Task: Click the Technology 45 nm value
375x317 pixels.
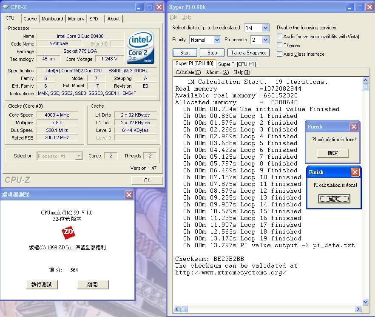Action: [x=48, y=59]
